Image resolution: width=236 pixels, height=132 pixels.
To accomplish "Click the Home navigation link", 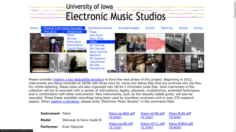I will click(x=34, y=28).
